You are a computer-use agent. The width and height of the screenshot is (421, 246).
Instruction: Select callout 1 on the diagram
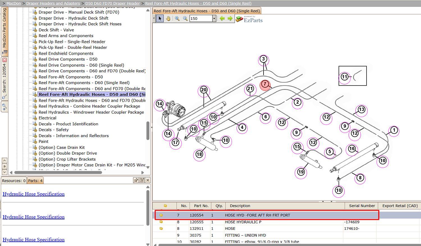(x=394, y=130)
